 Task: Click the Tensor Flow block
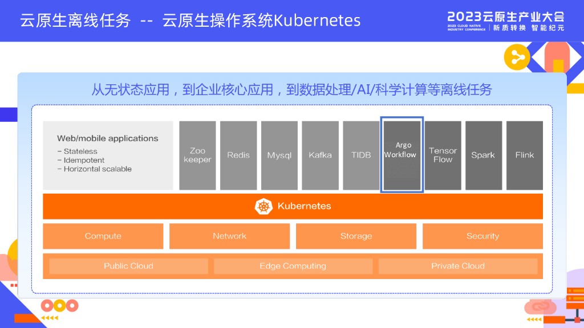(x=443, y=155)
